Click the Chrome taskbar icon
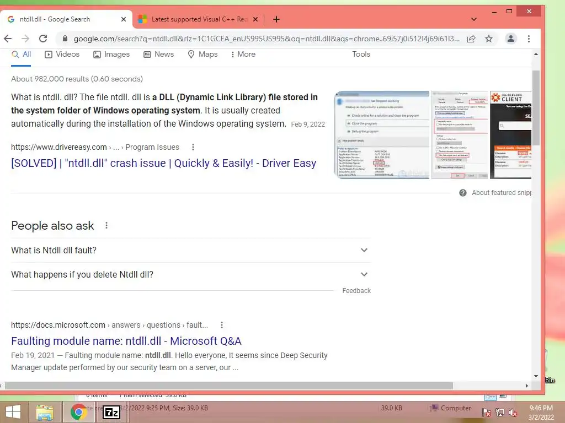This screenshot has height=423, width=565. coord(78,412)
